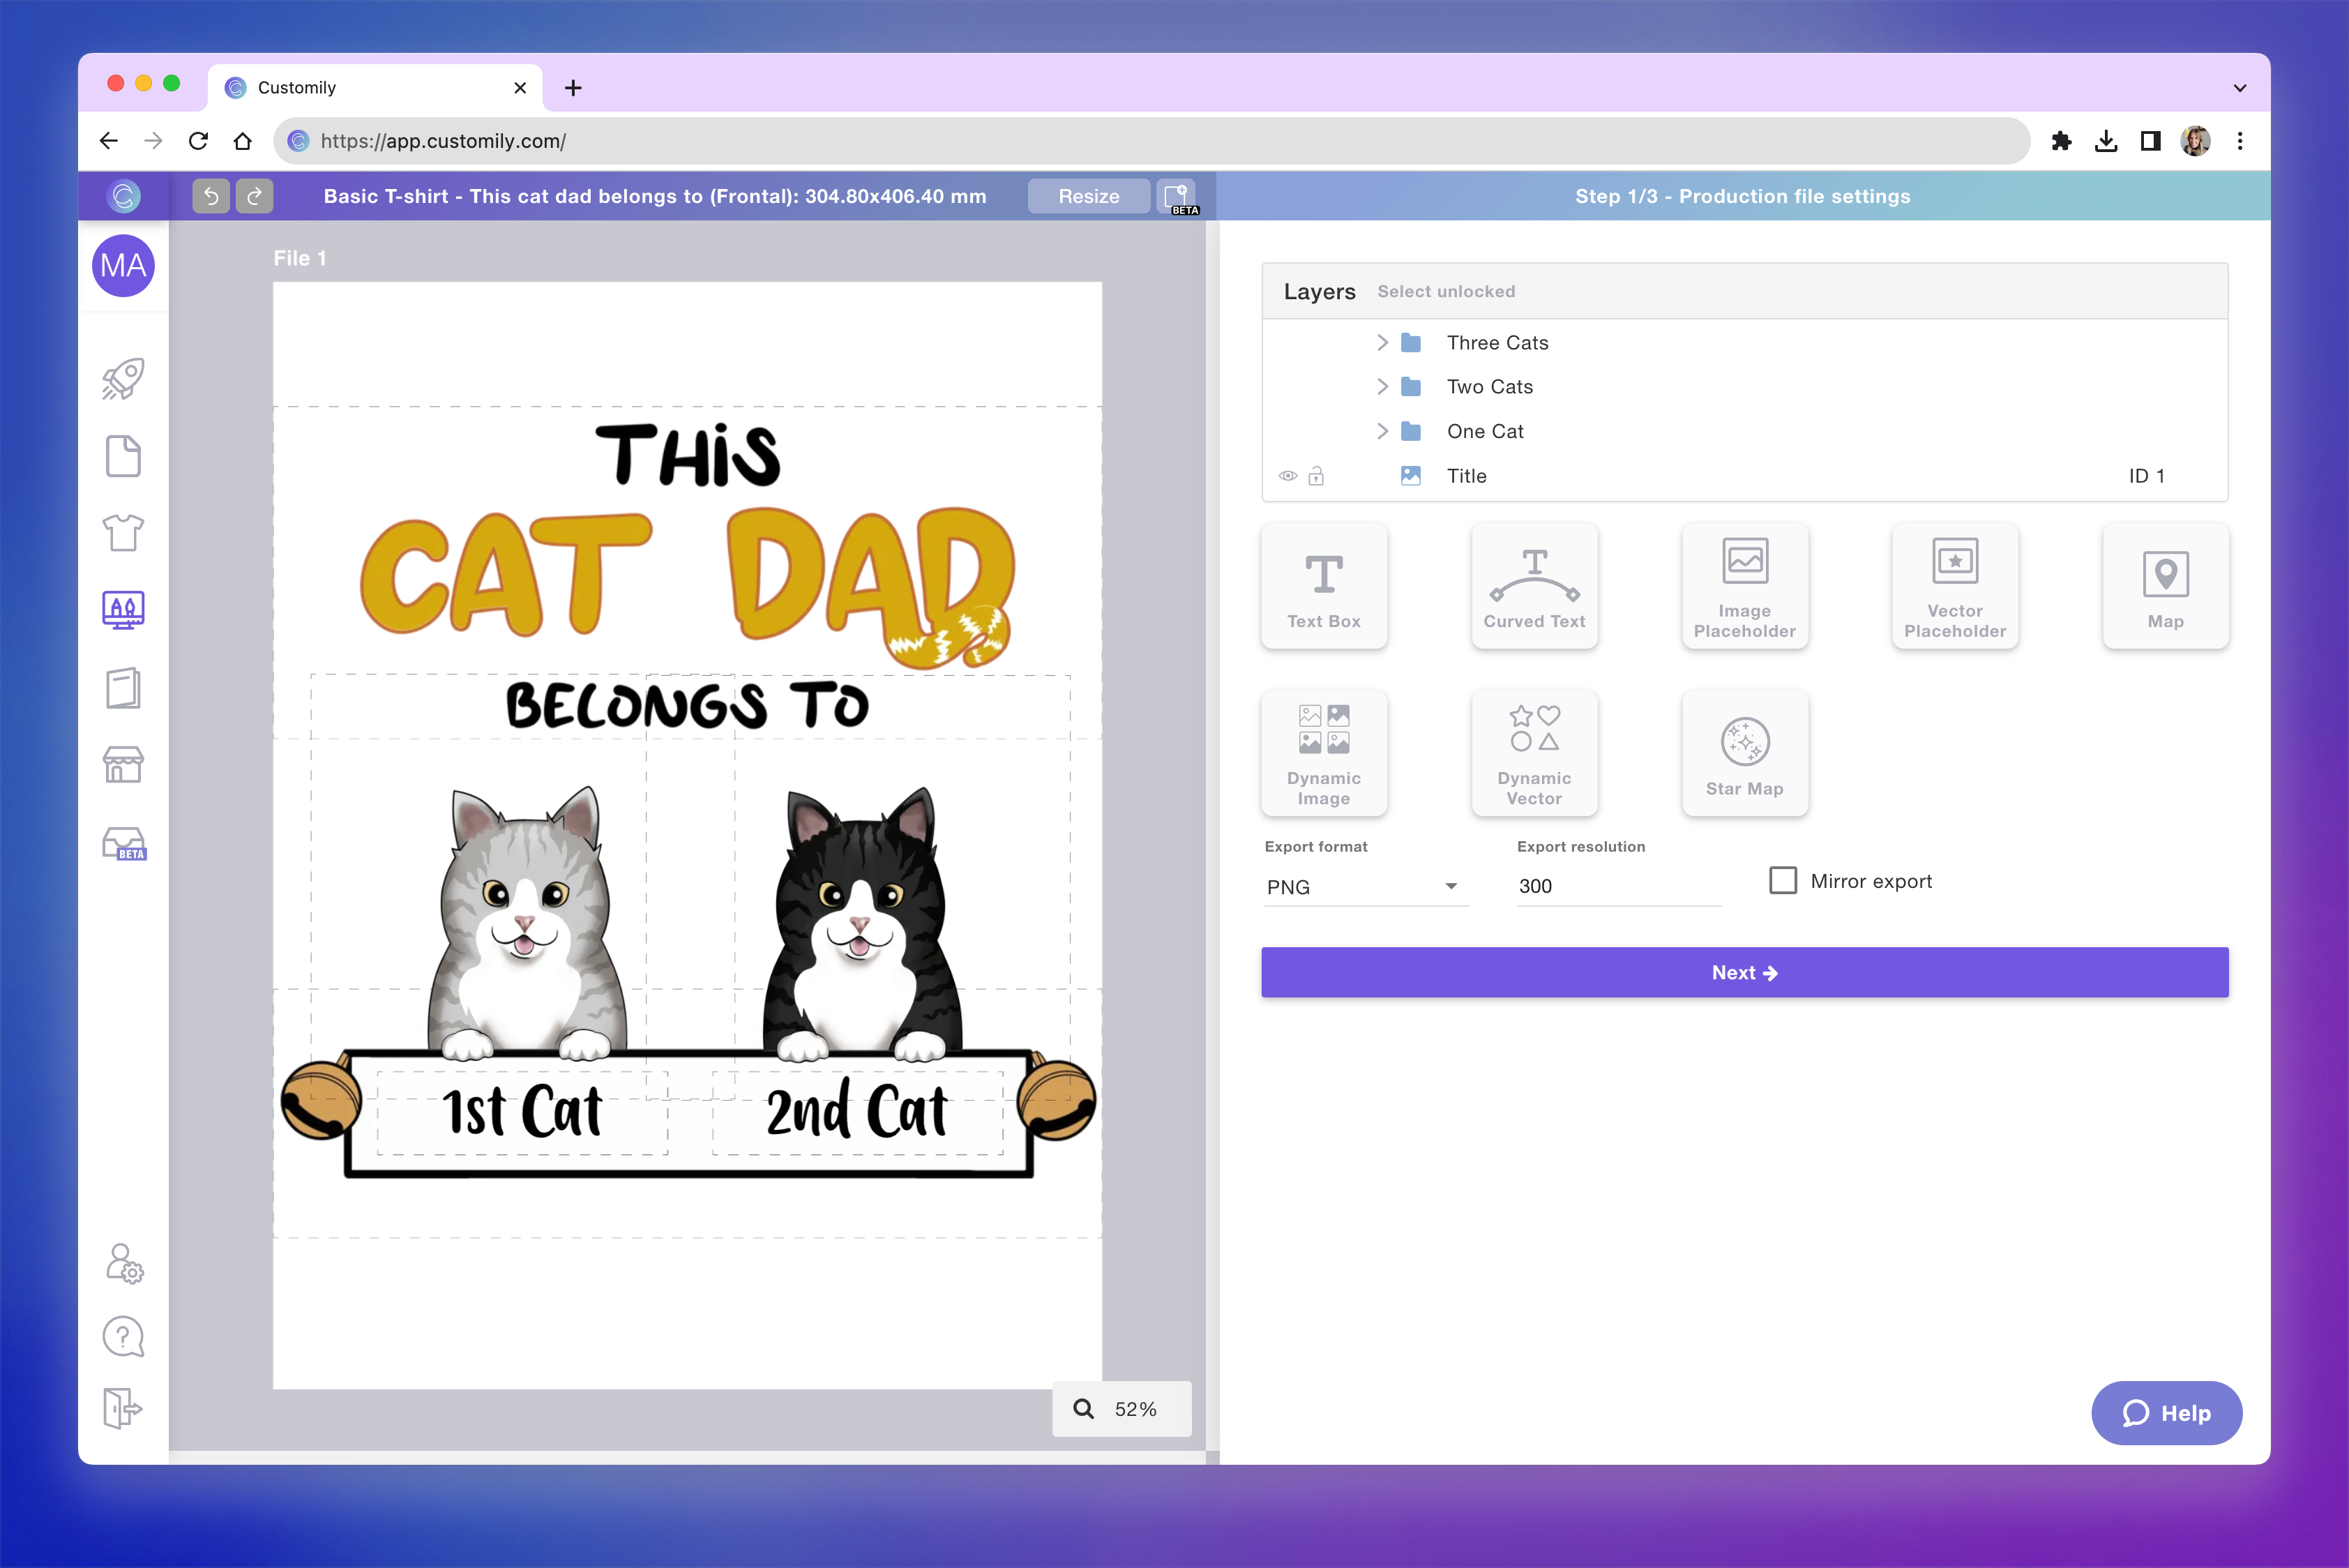Insert a Star Map element
The image size is (2349, 1568).
tap(1744, 753)
